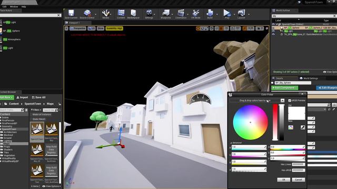Open the Filters dropdown in the Content Browser
337x189 pixels.
click(x=36, y=110)
